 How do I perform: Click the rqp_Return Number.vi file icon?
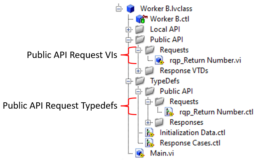pos(160,60)
